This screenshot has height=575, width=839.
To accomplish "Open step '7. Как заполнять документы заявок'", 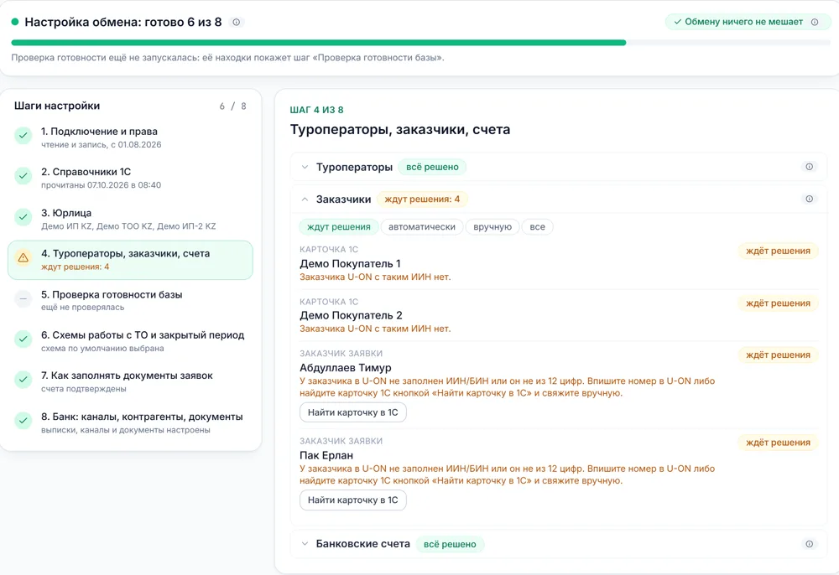I will (x=131, y=381).
